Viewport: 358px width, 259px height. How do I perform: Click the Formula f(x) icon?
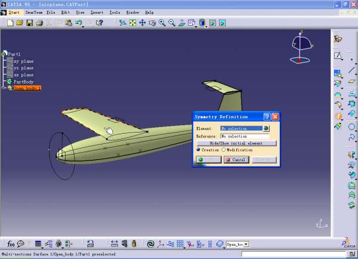(x=11, y=243)
